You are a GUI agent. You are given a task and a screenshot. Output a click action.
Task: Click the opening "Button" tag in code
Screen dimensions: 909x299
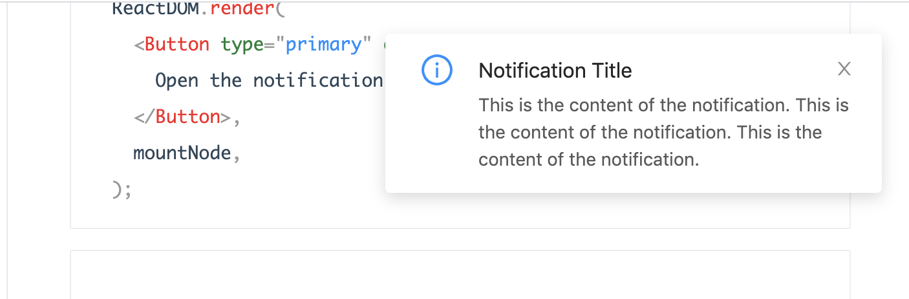[177, 45]
